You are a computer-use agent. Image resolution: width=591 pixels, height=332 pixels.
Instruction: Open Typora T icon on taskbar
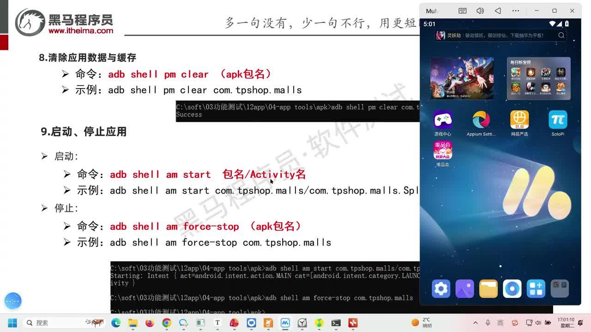(x=217, y=323)
